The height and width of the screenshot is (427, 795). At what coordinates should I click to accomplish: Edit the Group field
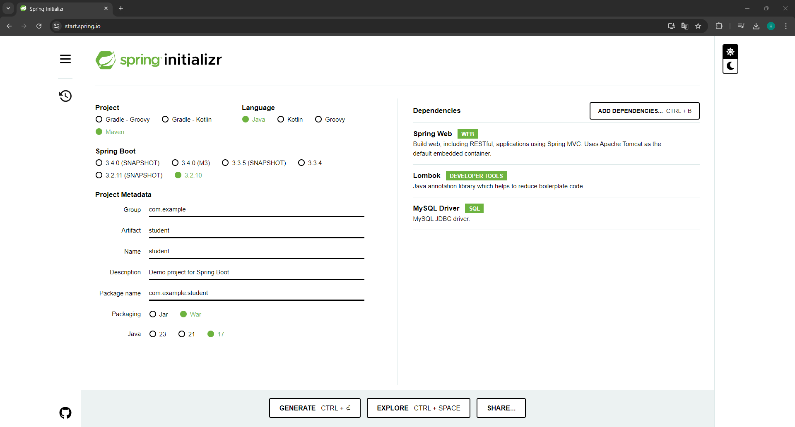tap(256, 210)
